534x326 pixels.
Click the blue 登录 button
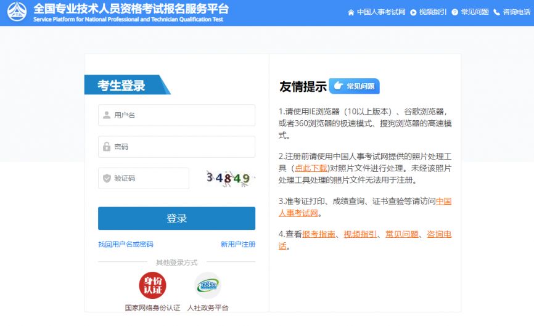176,218
